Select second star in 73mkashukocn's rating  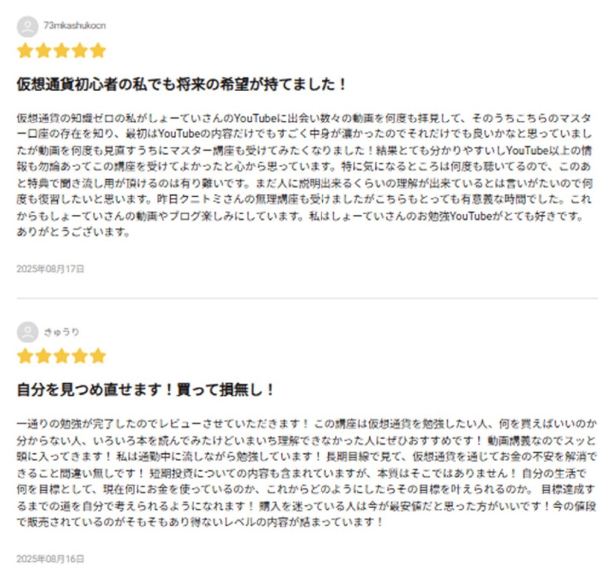pos(43,51)
